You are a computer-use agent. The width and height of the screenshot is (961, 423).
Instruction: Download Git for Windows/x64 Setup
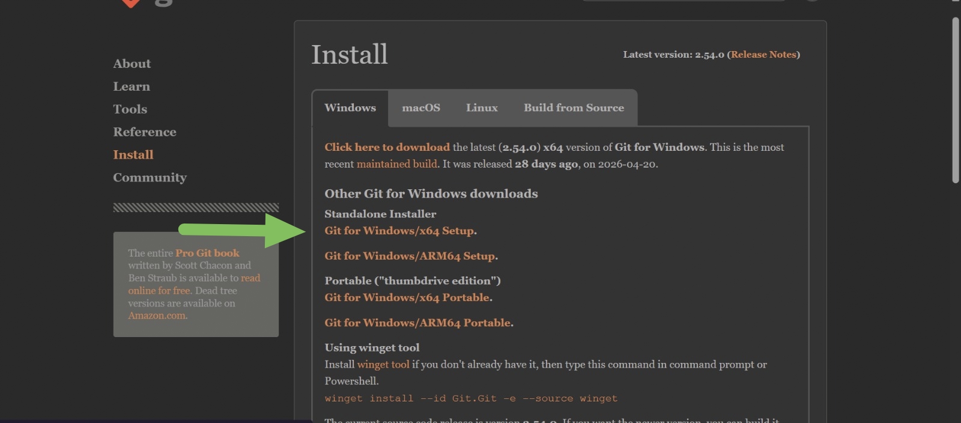[399, 231]
